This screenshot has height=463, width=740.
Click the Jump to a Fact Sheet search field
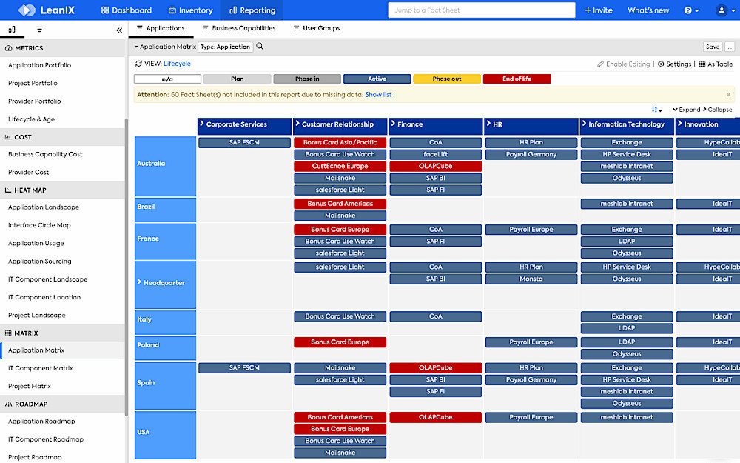[482, 10]
